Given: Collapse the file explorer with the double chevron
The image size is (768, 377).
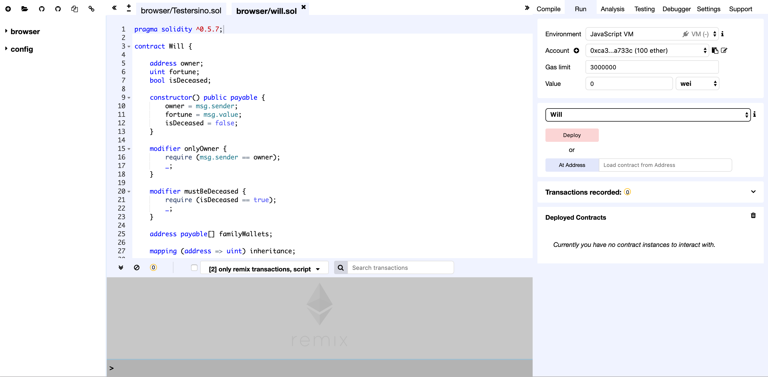Looking at the screenshot, I should pos(114,8).
